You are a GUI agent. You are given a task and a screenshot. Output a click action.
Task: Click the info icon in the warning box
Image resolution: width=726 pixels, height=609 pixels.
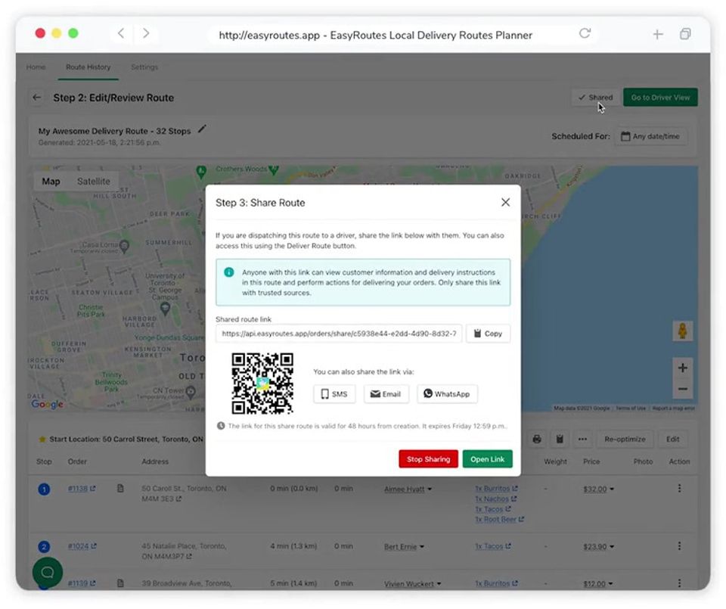click(x=228, y=272)
